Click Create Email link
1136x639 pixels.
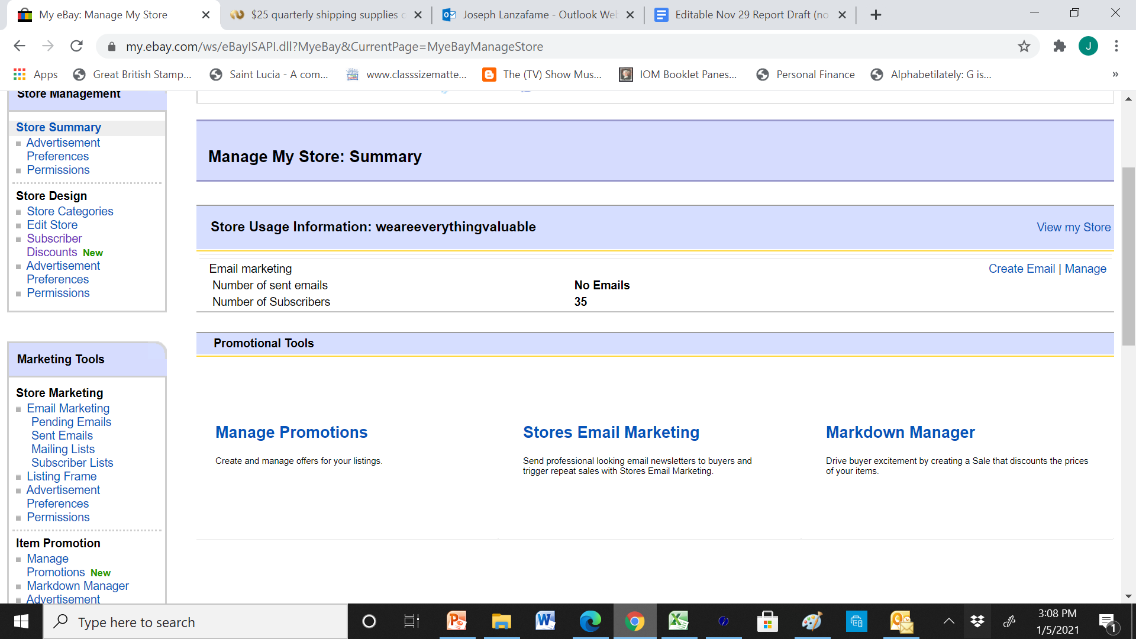pyautogui.click(x=1022, y=269)
